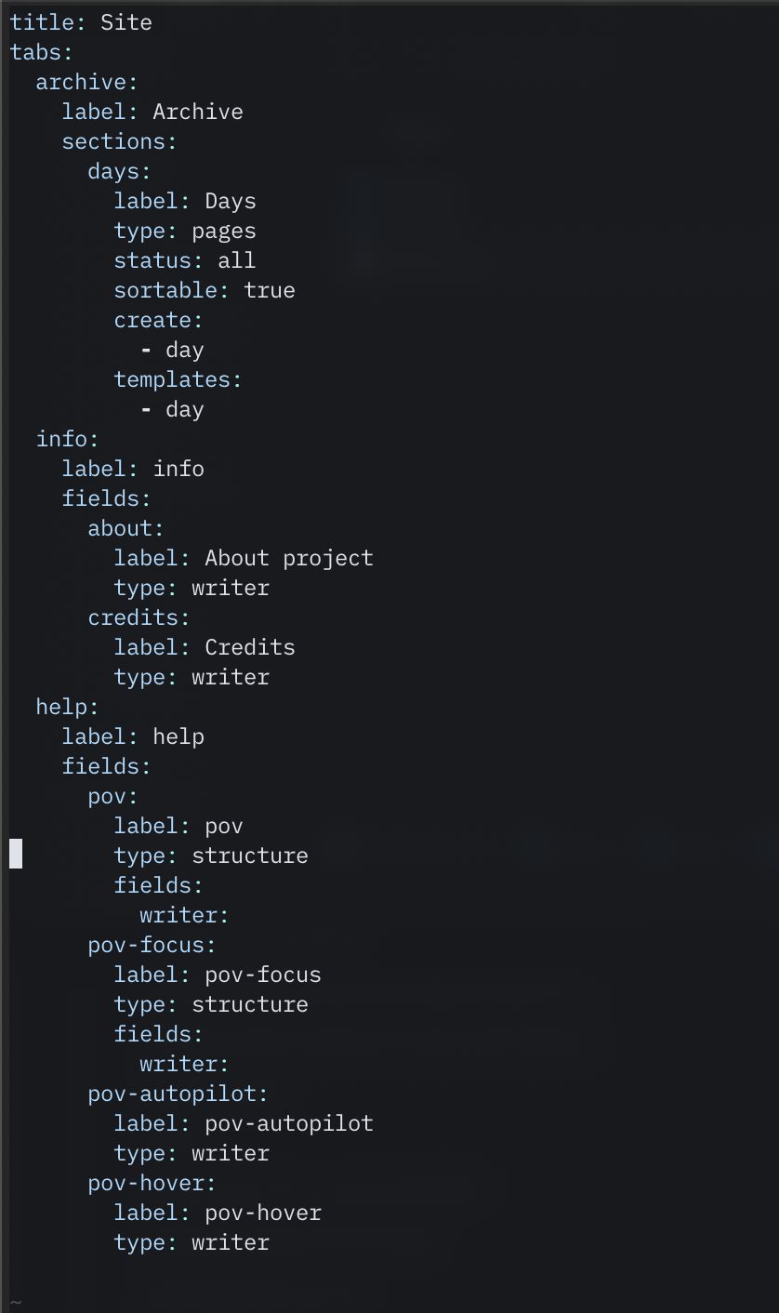This screenshot has height=1313, width=779.
Task: Click the 'create:' key
Action: click(158, 320)
